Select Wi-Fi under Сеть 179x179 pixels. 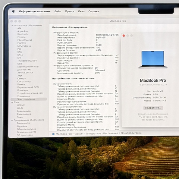click(x=20, y=108)
